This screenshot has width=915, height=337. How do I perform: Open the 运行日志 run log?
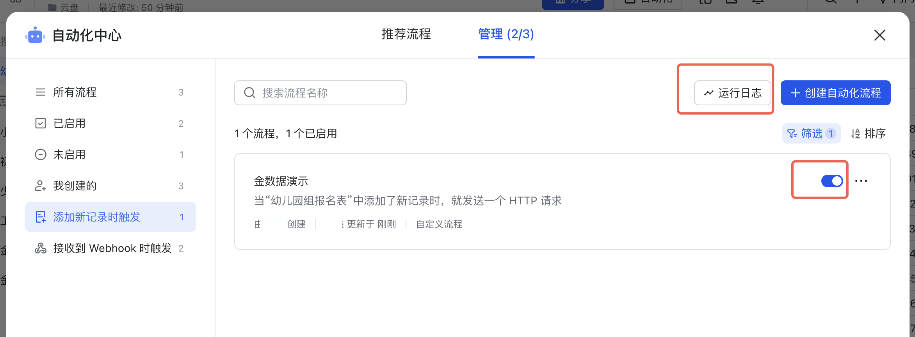coord(732,93)
